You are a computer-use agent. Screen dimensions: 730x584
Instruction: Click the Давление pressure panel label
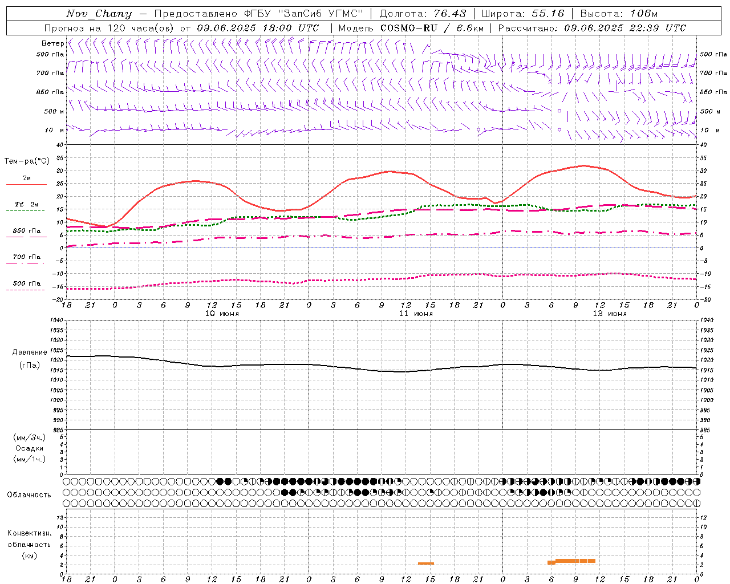point(30,352)
